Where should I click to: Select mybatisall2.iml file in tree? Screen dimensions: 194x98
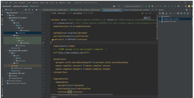15,78
